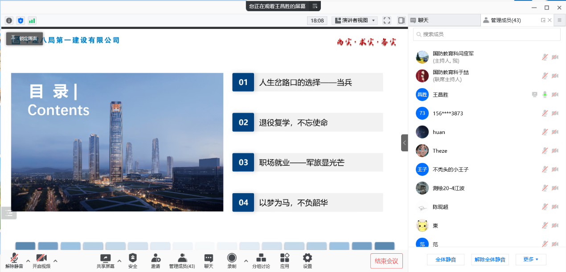Viewport: 566px width, 272px height.
Task: Click the red 结束会议 button
Action: (386, 261)
